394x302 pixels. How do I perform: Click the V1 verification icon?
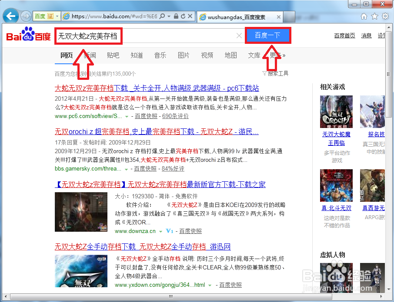(170, 231)
